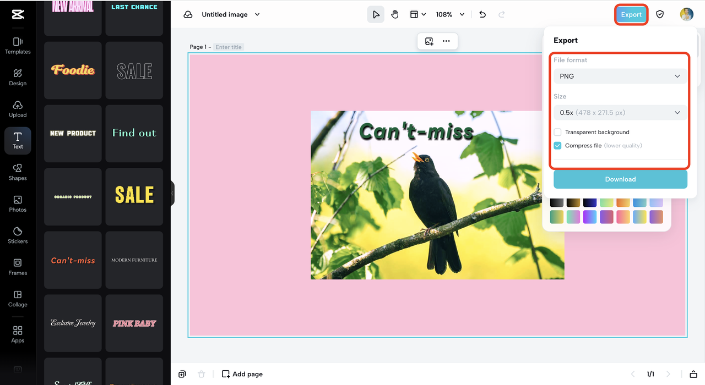
Task: Pick the black-to-gold gradient swatch
Action: tap(573, 202)
